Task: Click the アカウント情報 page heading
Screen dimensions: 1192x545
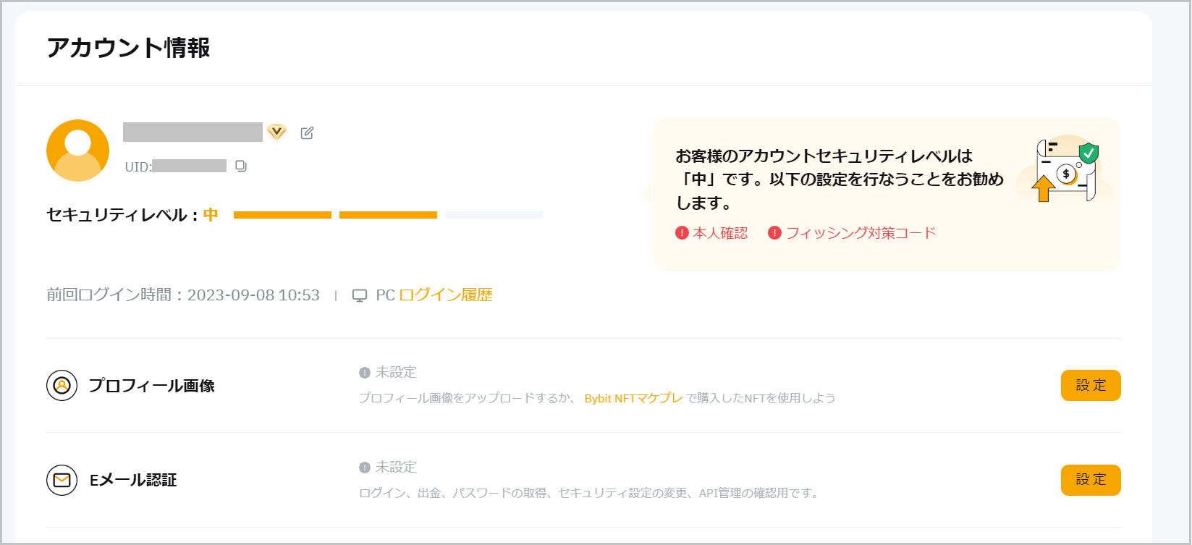Action: 128,48
